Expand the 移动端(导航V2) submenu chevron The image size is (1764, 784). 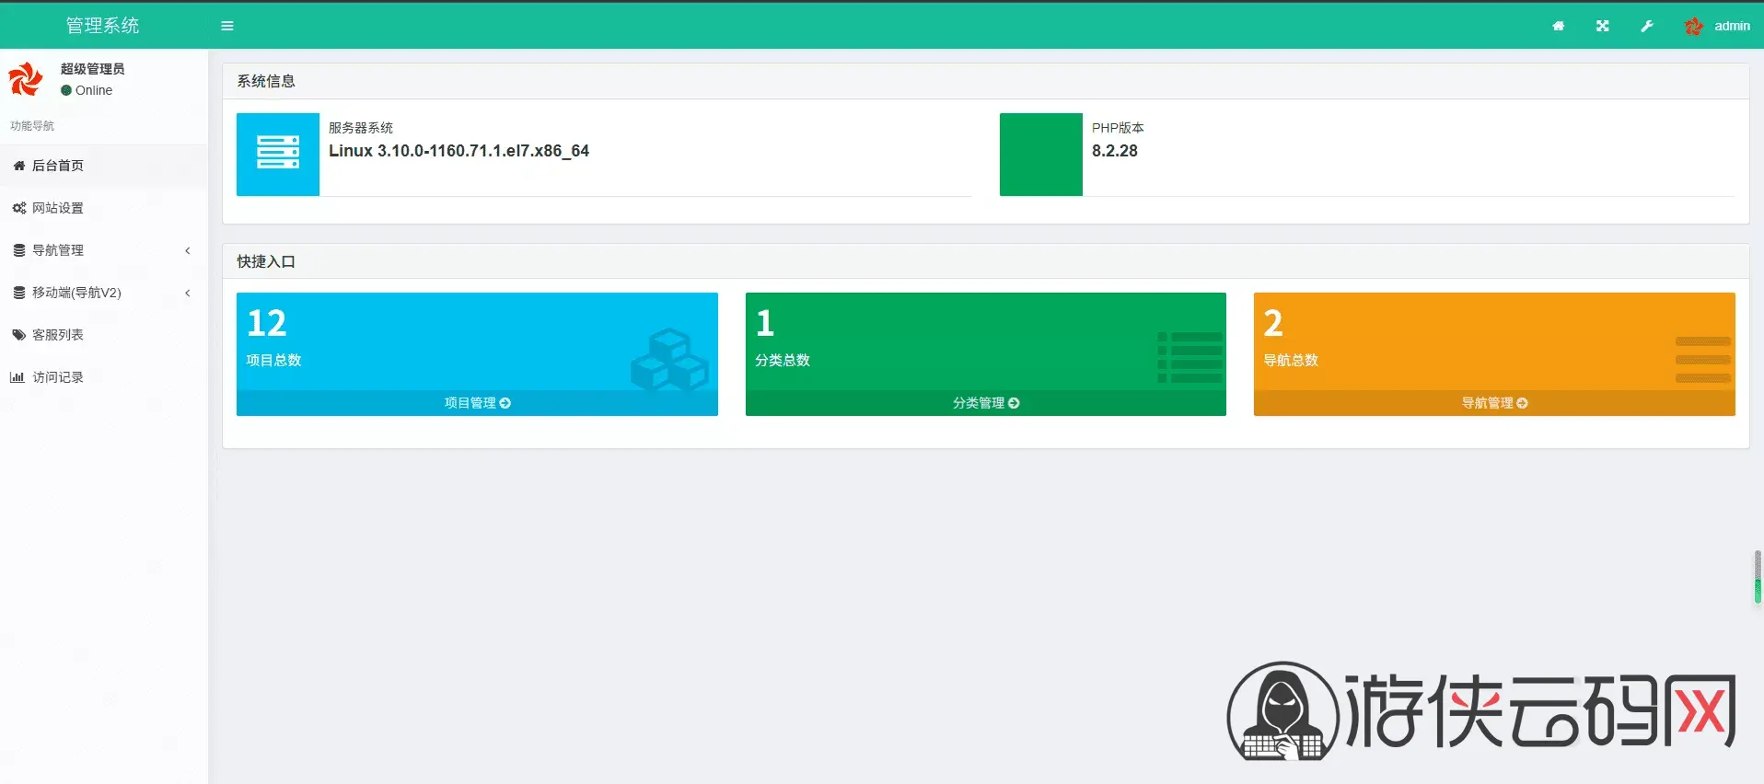[188, 293]
